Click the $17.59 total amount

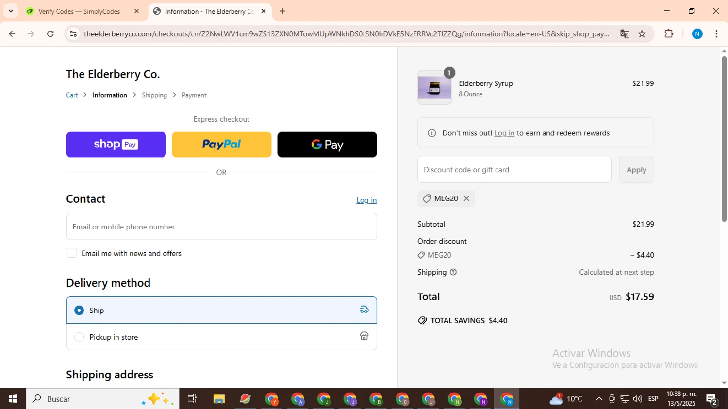tap(640, 297)
